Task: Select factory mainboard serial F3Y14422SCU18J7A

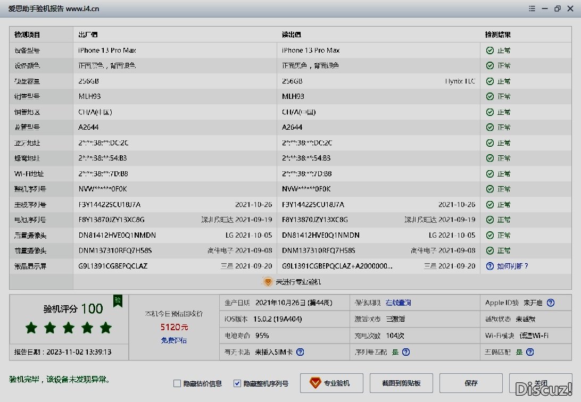Action: click(x=109, y=204)
